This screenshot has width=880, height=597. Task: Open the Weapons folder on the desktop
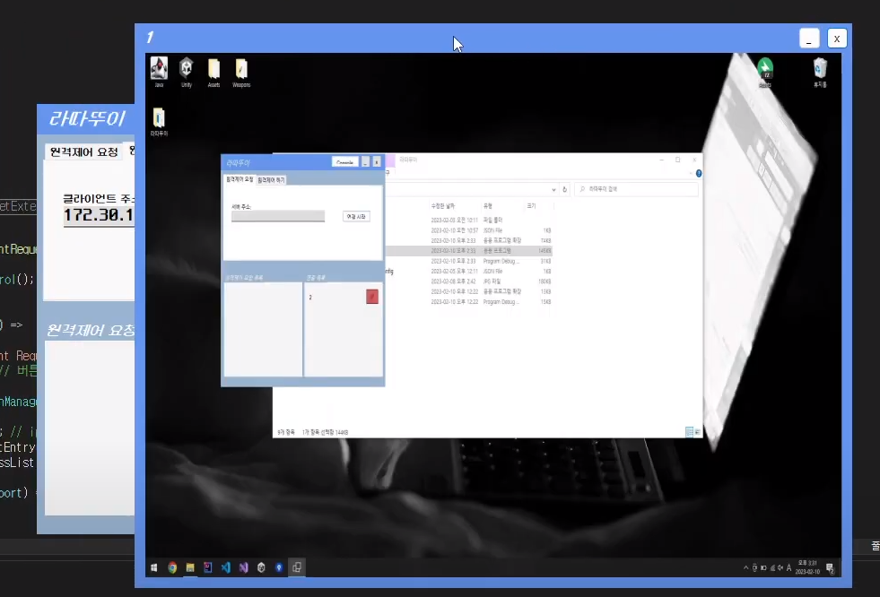pyautogui.click(x=240, y=69)
